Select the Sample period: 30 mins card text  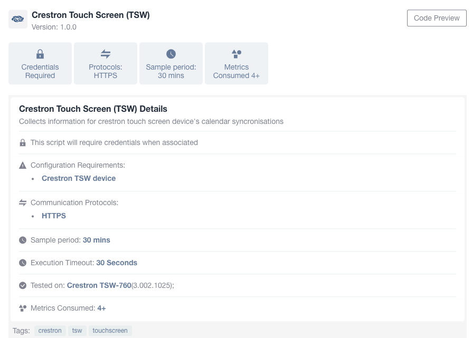click(x=171, y=71)
